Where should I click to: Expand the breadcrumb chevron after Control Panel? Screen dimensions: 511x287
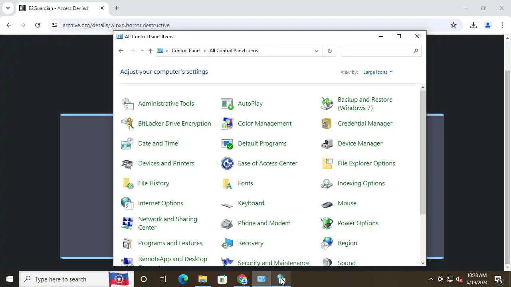click(x=205, y=51)
